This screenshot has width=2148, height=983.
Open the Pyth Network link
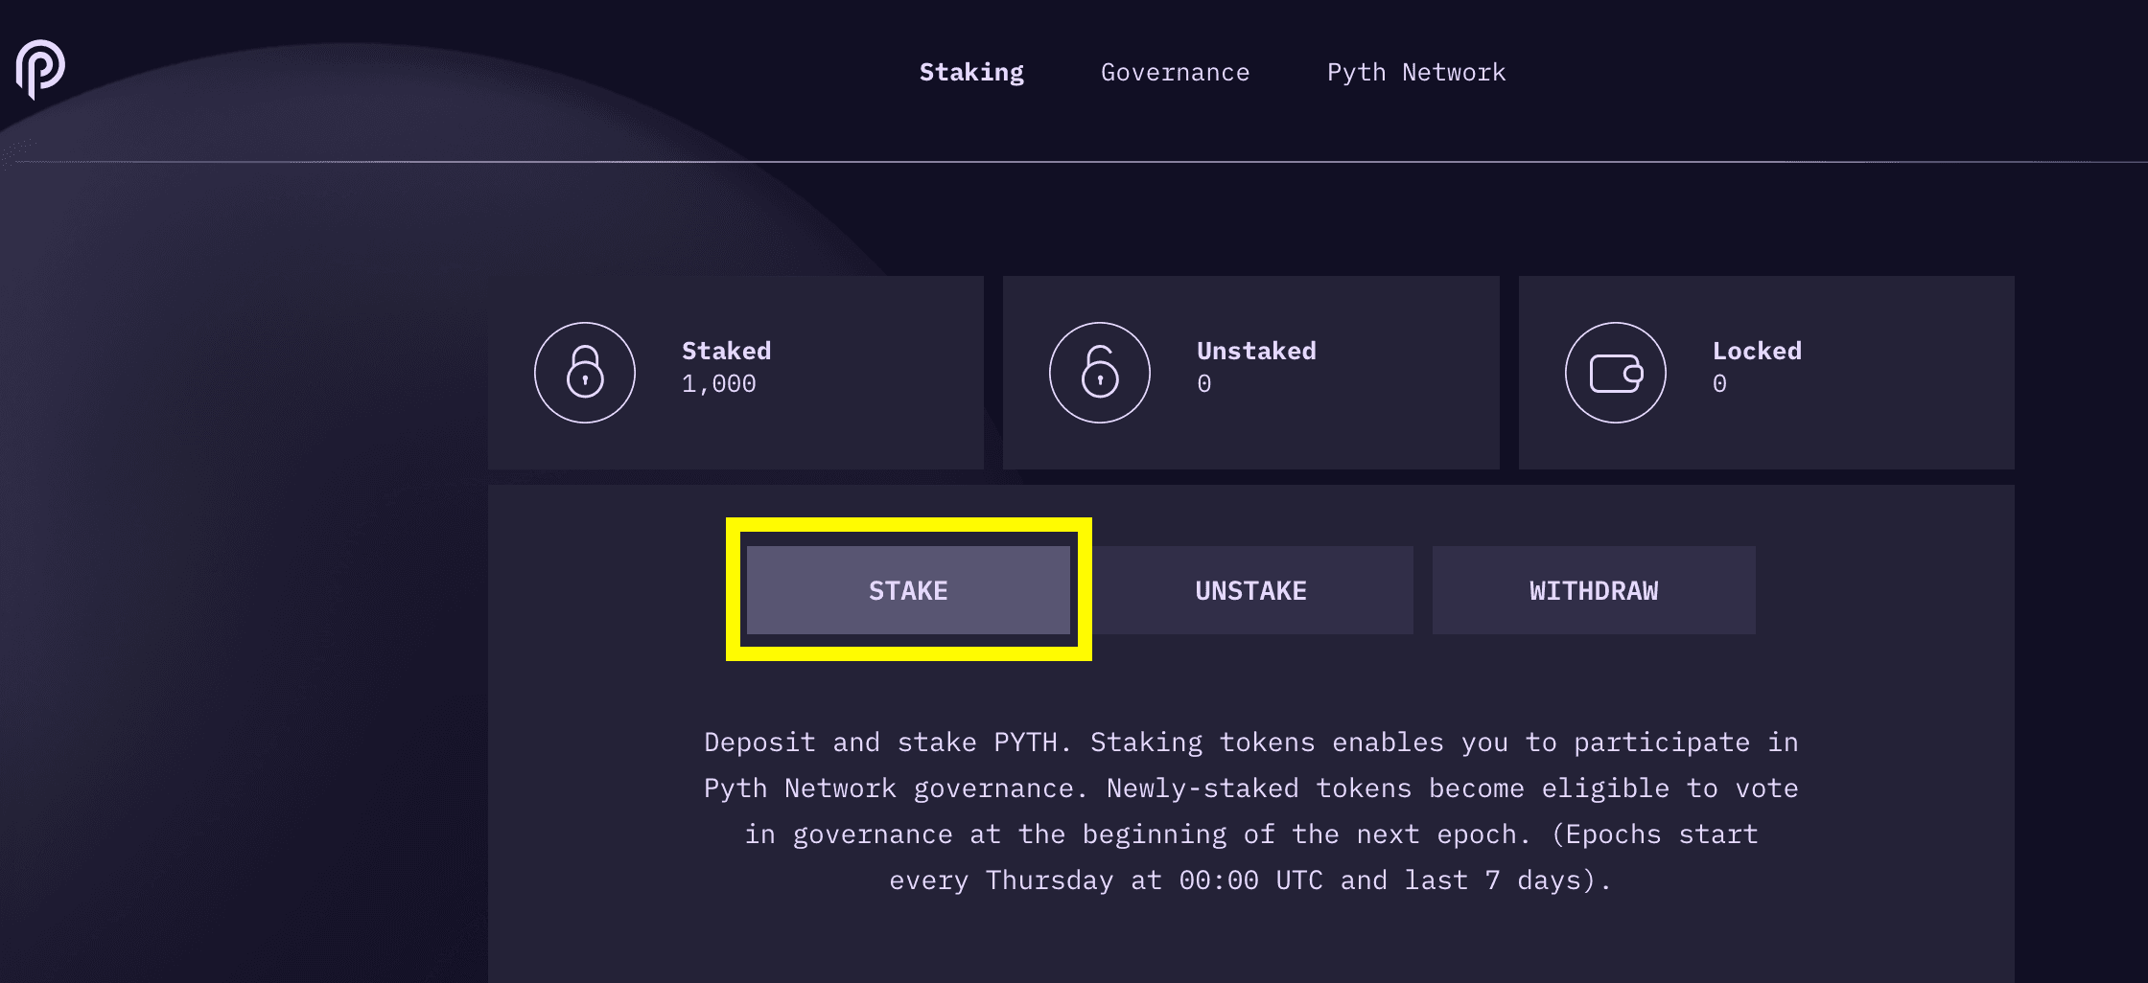click(1416, 73)
